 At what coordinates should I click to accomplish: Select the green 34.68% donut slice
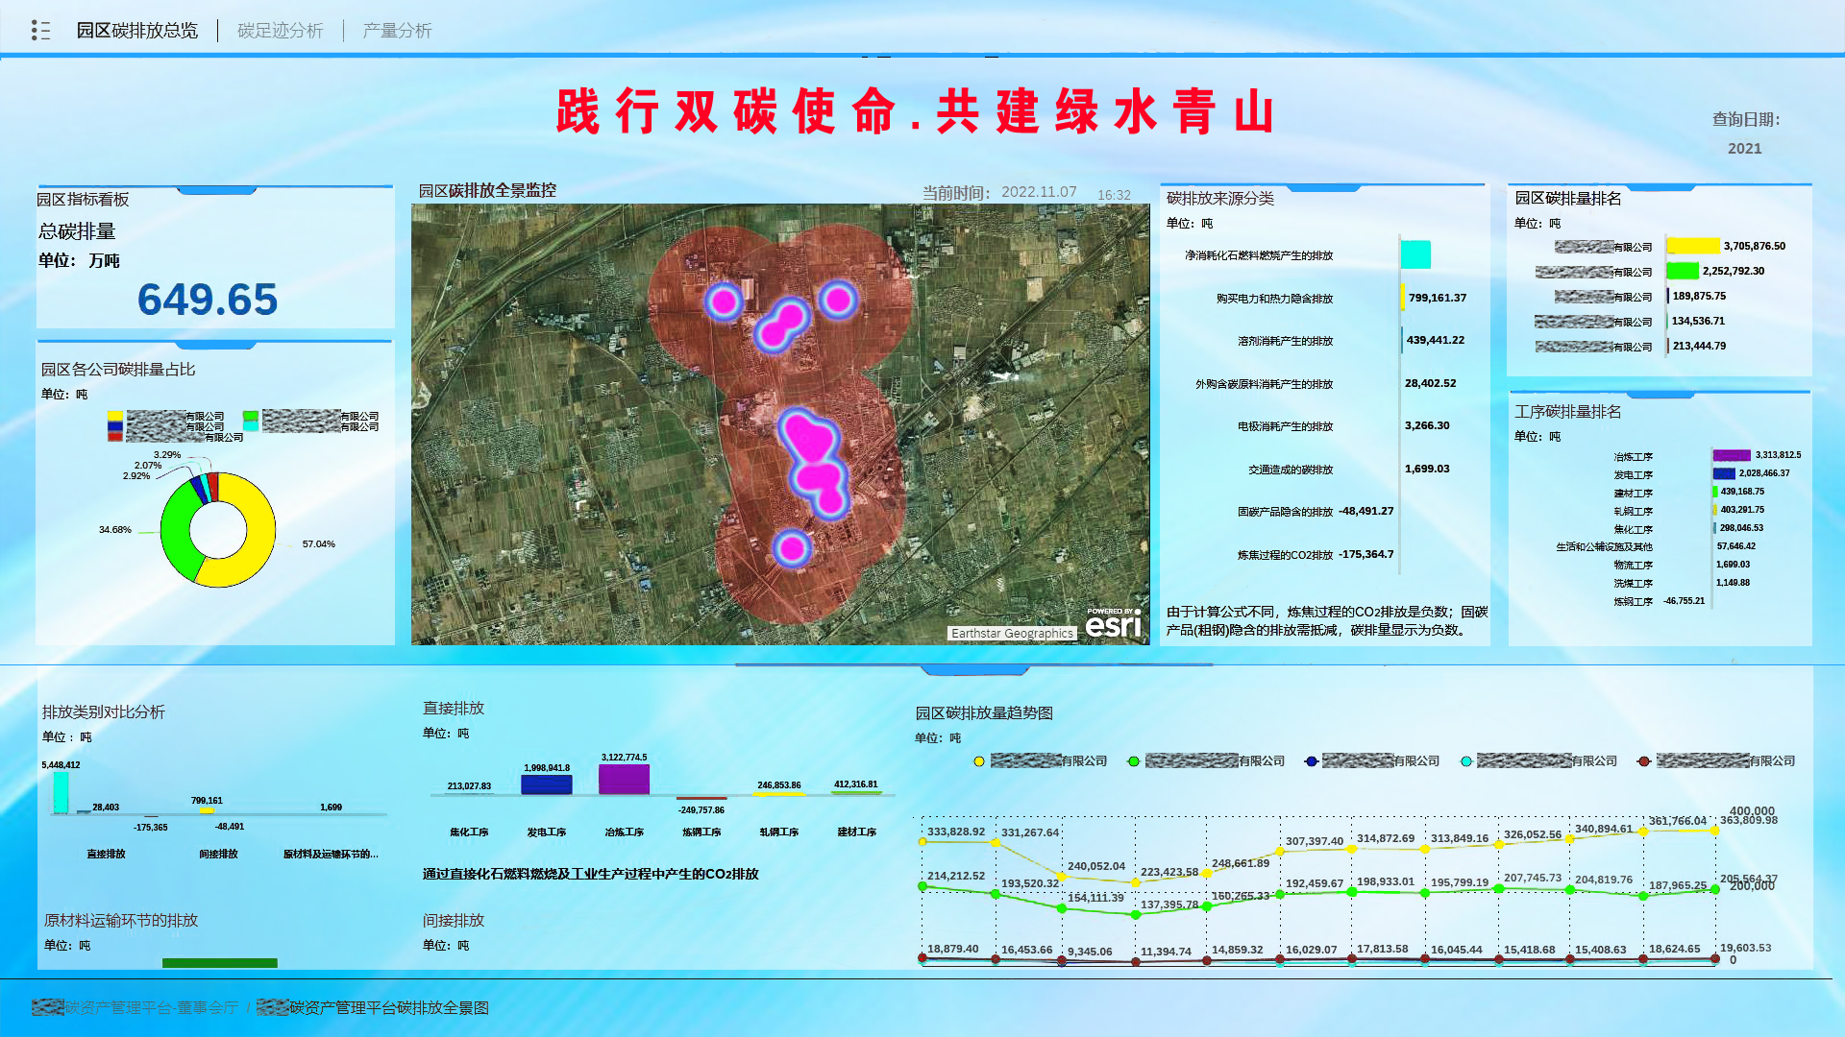click(176, 533)
